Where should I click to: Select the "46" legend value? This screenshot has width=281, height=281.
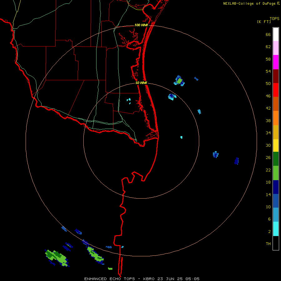(x=268, y=96)
